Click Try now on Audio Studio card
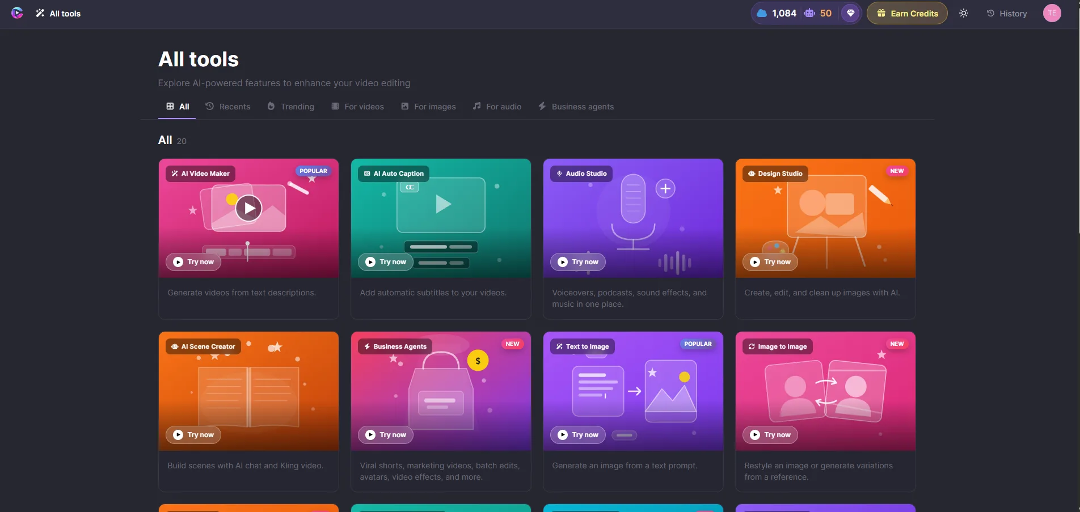 point(578,262)
